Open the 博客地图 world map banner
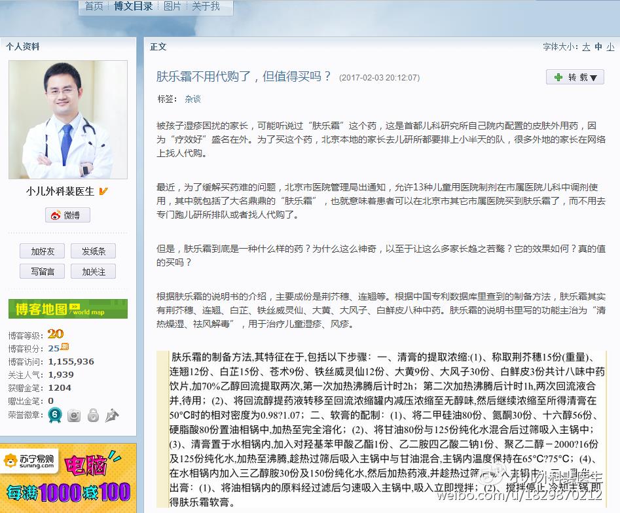Image resolution: width=620 pixels, height=513 pixels. click(x=67, y=308)
